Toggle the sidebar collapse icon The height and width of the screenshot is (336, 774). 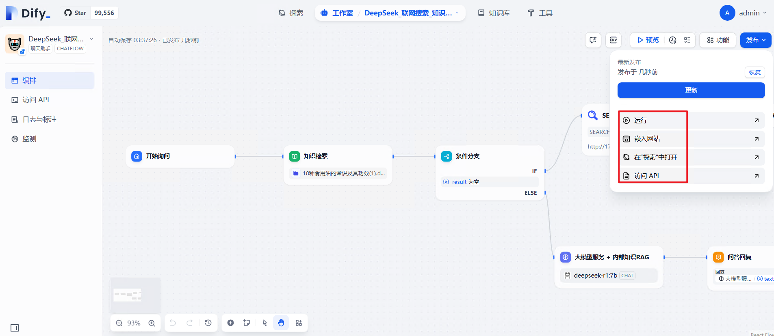coord(15,327)
